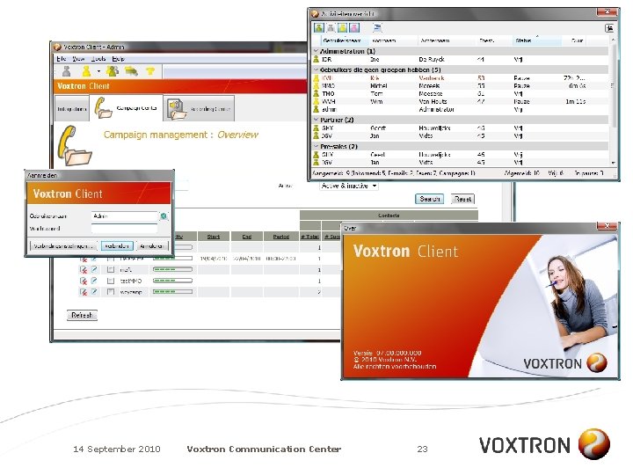Click Annuleren in the login dialog
This screenshot has height=475, width=633.
click(x=151, y=246)
